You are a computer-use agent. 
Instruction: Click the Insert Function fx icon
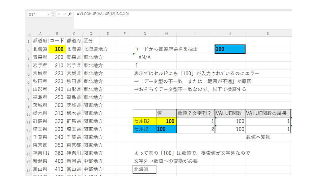[70, 14]
